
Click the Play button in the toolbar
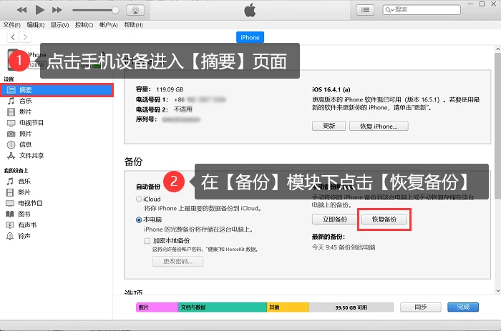pyautogui.click(x=39, y=10)
